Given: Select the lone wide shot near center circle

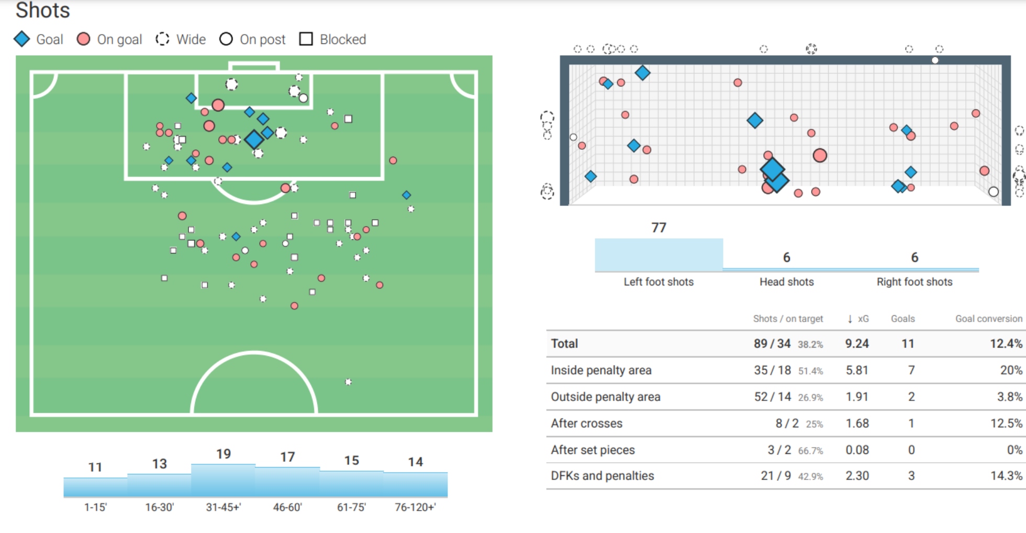Looking at the screenshot, I should pos(348,382).
